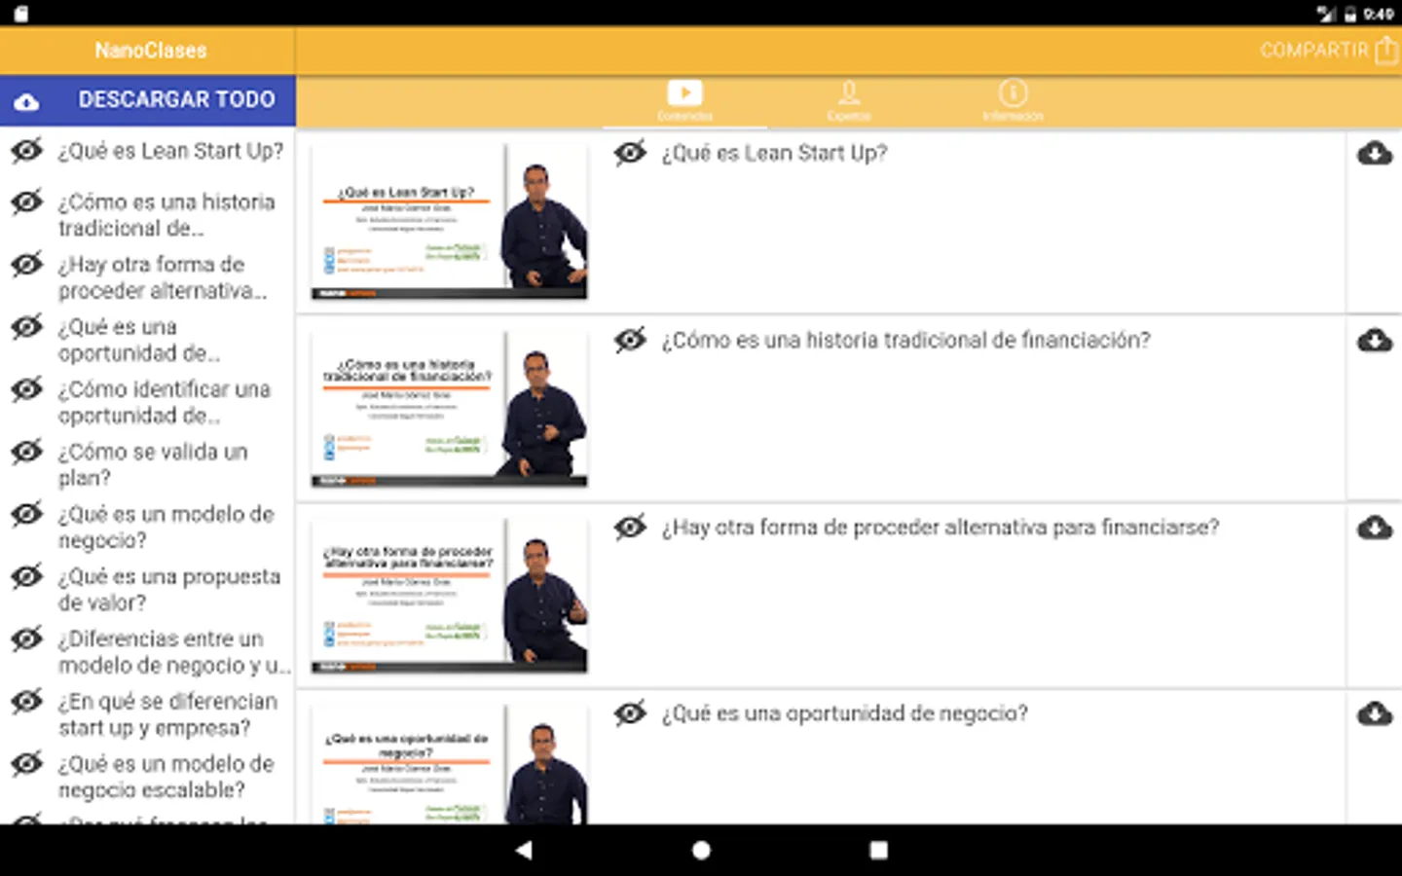The image size is (1402, 876).
Task: Open thumbnail for '¿Qué es una oportunidad de negocio?'
Action: point(449,765)
